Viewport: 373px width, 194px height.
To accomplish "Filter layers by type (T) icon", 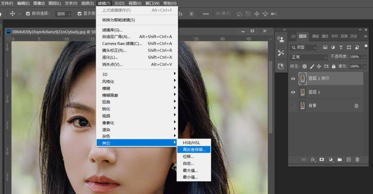I will point(341,48).
